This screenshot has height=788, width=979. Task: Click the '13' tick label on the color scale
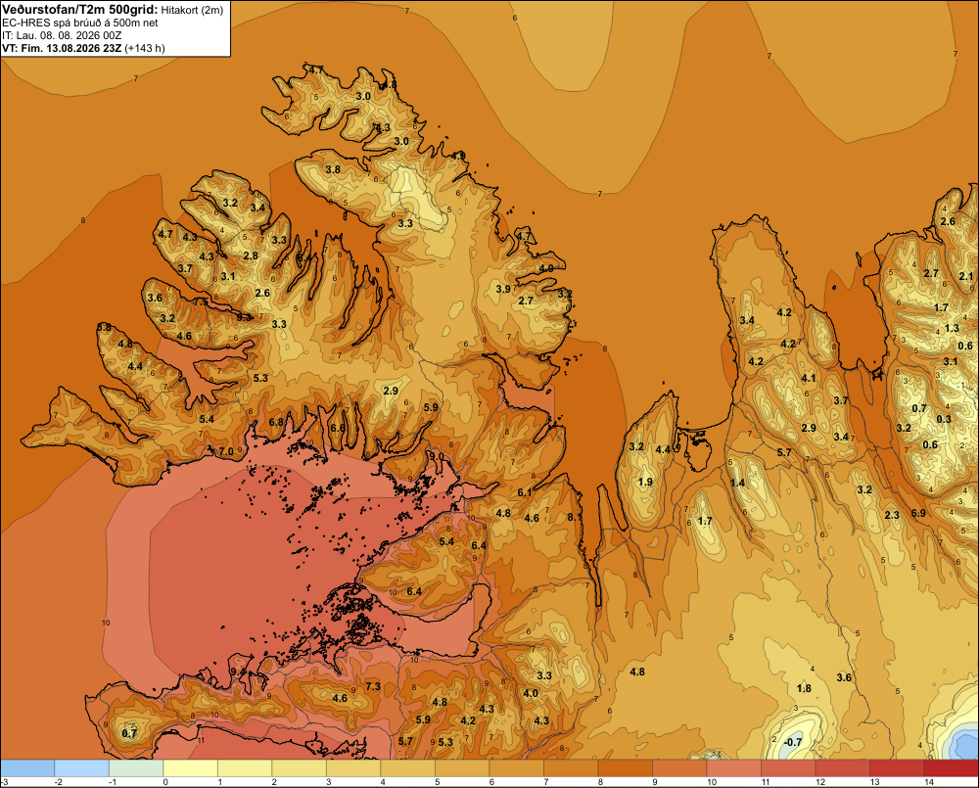point(874,782)
